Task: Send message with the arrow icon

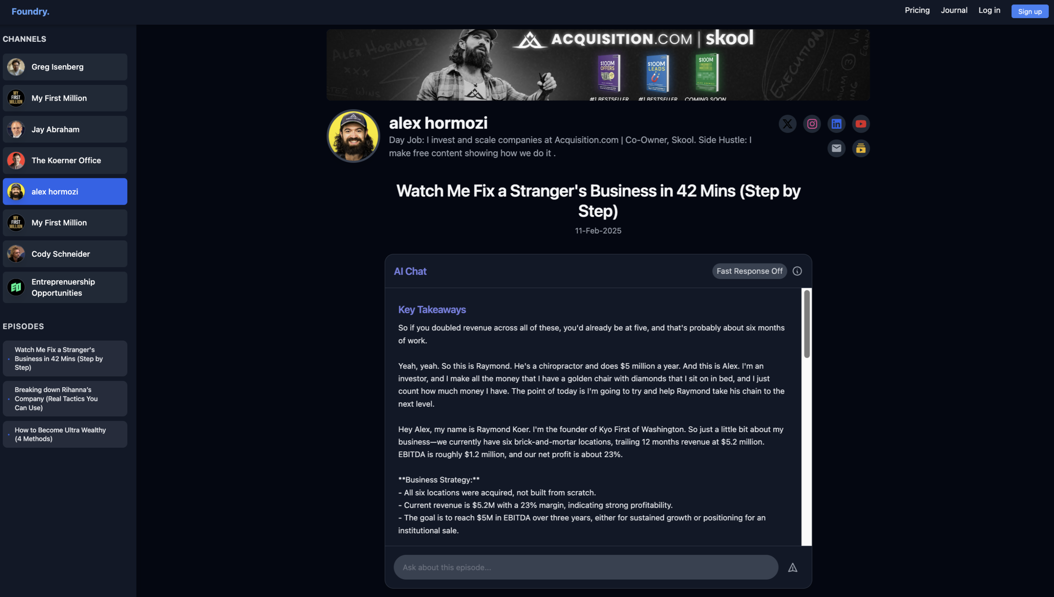Action: [793, 568]
